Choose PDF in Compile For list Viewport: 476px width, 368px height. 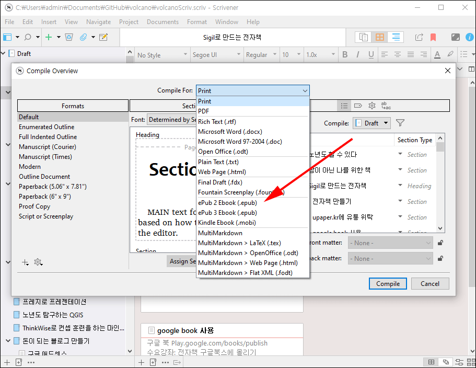pos(252,111)
